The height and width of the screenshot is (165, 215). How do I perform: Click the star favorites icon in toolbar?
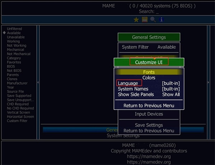[136, 20]
